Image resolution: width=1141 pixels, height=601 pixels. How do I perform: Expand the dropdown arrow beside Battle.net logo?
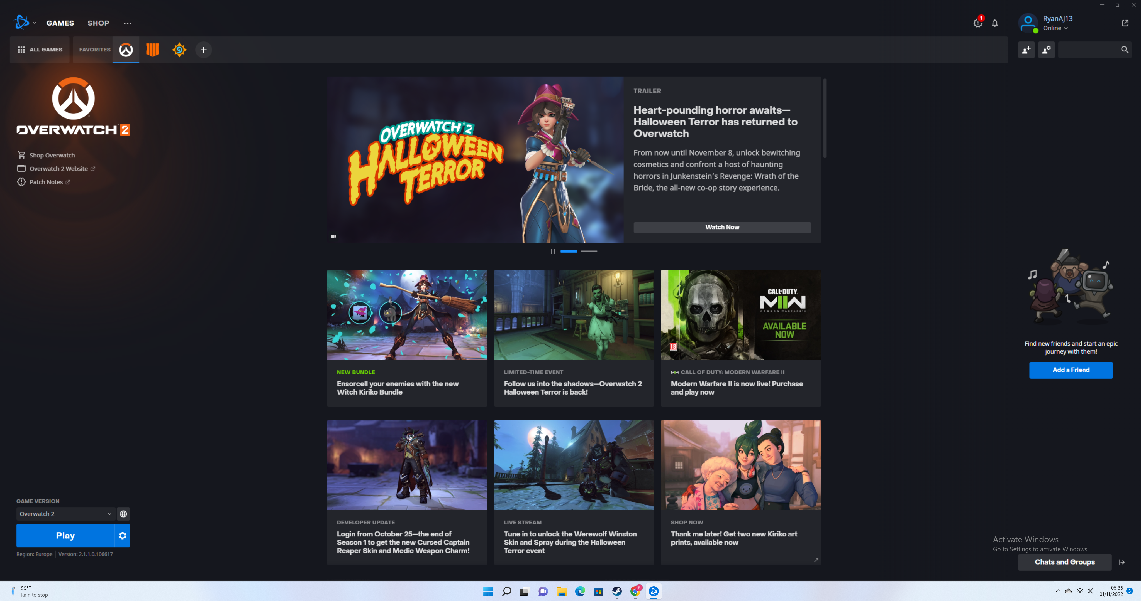pos(34,23)
